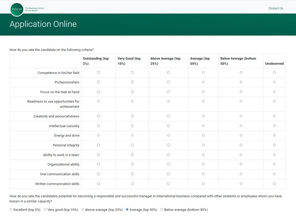The width and height of the screenshot is (296, 219).
Task: Rate Energy and drive as Outstanding
Action: coord(98,135)
